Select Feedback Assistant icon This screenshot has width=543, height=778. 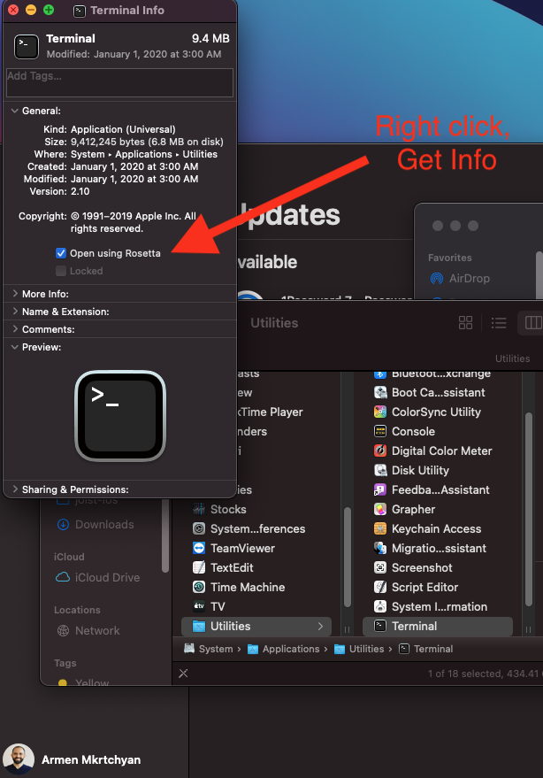coord(380,489)
